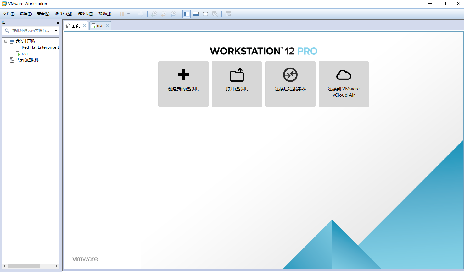Viewport: 464px width, 272px height.
Task: Close the 库 library panel
Action: (x=58, y=23)
